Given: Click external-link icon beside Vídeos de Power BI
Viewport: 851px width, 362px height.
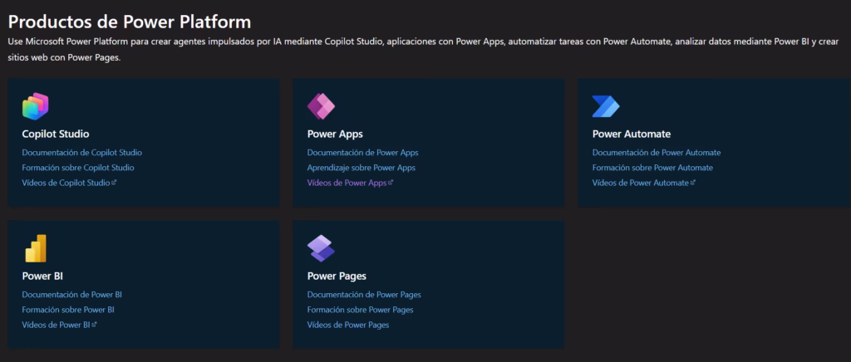Looking at the screenshot, I should click(95, 325).
